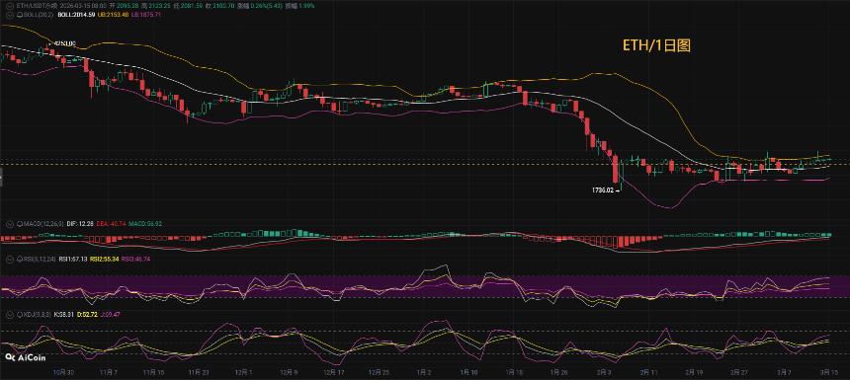Open the KDJ(9,3,3) indicator settings label
This screenshot has height=380, width=850.
pos(37,315)
